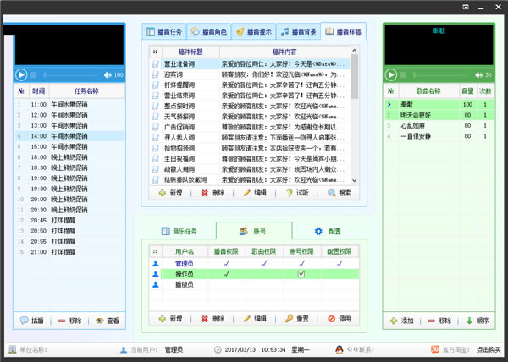The height and width of the screenshot is (362, 508).
Task: Toggle 操作员 播音权限 checkmark
Action: [226, 274]
